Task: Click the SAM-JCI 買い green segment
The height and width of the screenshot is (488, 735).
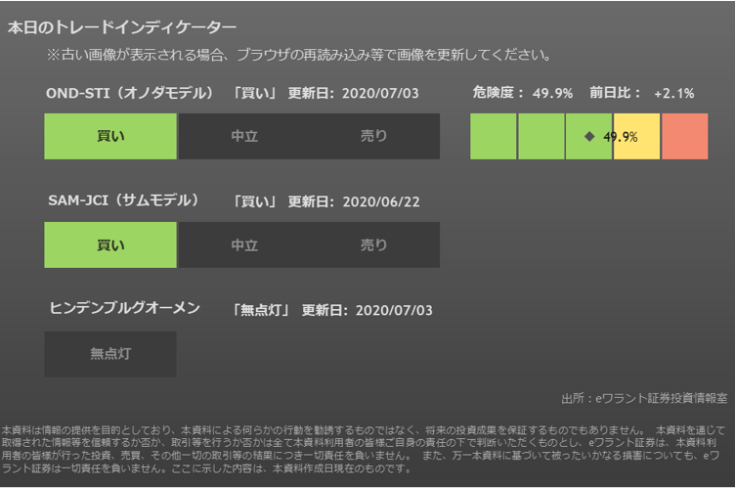Action: pyautogui.click(x=110, y=245)
